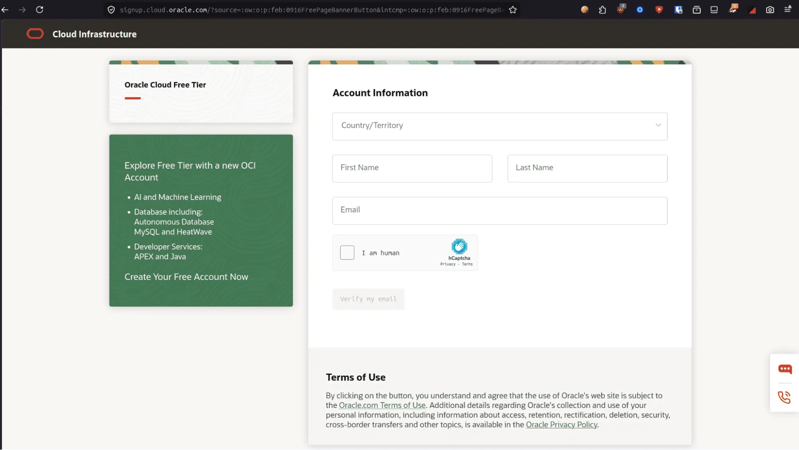Click the Last Name field
Viewport: 799px width, 450px height.
[587, 168]
